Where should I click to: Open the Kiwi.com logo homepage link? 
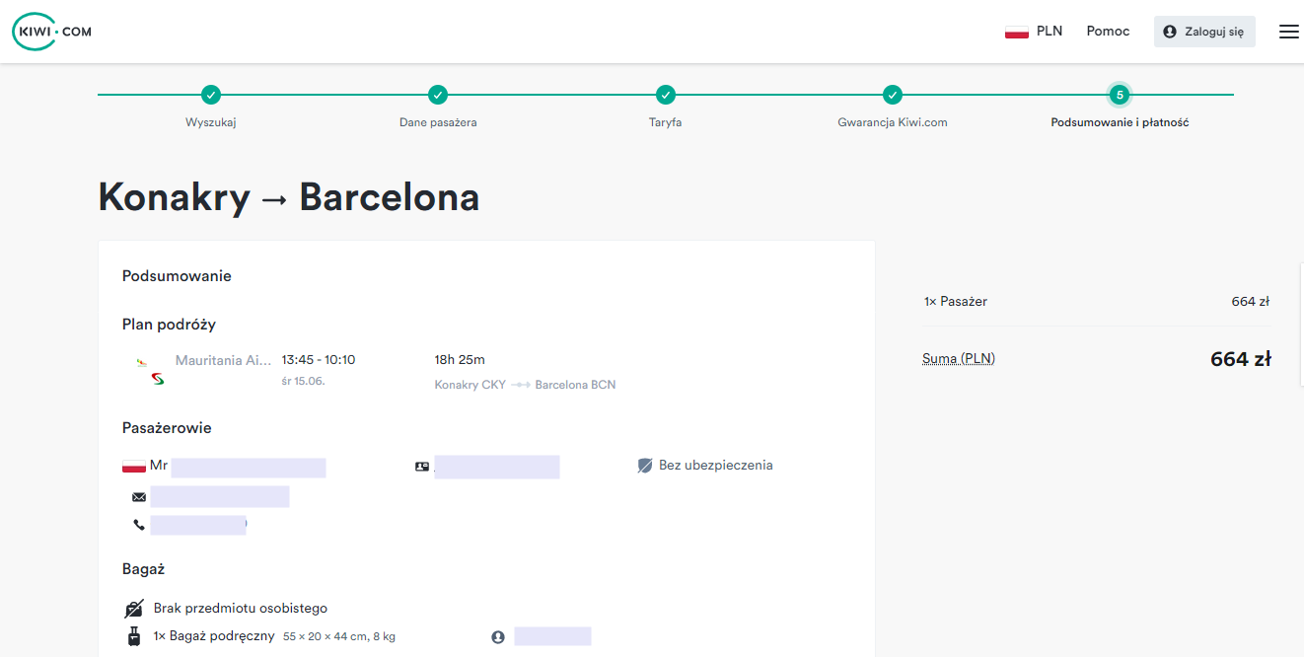point(52,32)
